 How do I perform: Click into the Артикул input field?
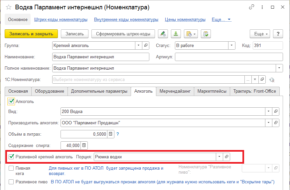(229, 57)
